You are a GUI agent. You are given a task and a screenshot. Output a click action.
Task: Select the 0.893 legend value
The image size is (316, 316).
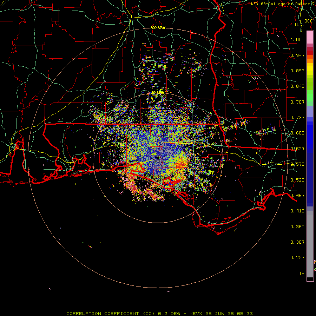297,71
